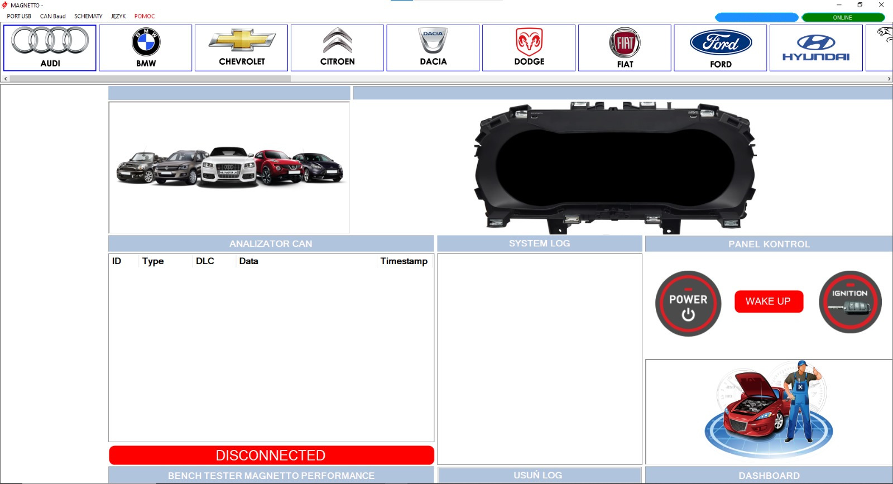Screen dimensions: 893x484
Task: Click the DASHBOARD label button
Action: pyautogui.click(x=769, y=475)
